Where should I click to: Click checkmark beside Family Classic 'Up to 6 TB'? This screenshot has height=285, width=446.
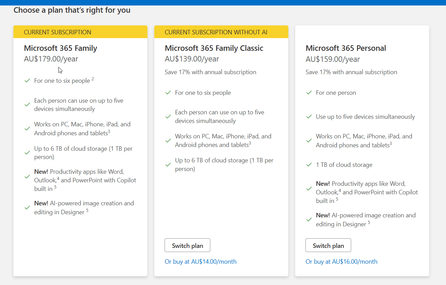click(x=168, y=164)
